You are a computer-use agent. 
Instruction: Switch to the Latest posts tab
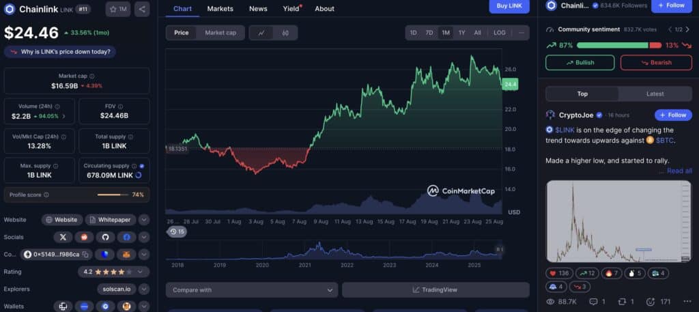coord(655,94)
